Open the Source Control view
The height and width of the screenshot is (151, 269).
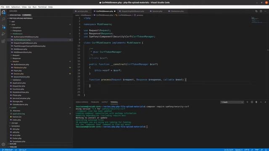point(3,27)
